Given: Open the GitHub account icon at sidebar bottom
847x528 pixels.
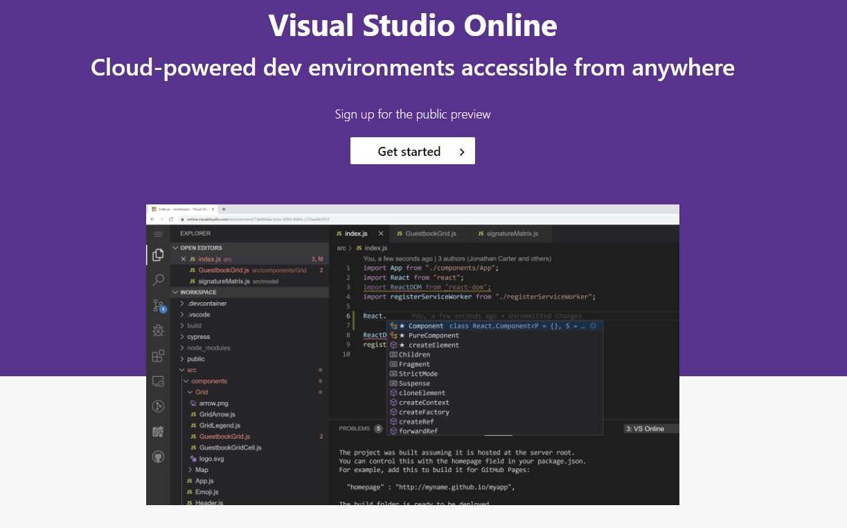Looking at the screenshot, I should [158, 456].
